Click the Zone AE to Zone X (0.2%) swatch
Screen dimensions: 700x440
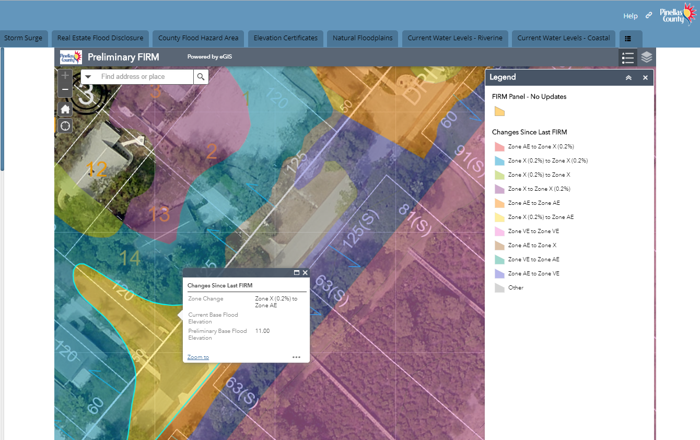(x=499, y=147)
